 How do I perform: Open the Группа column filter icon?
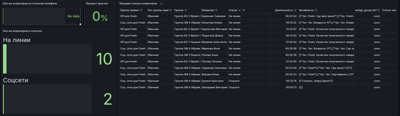pos(186,11)
